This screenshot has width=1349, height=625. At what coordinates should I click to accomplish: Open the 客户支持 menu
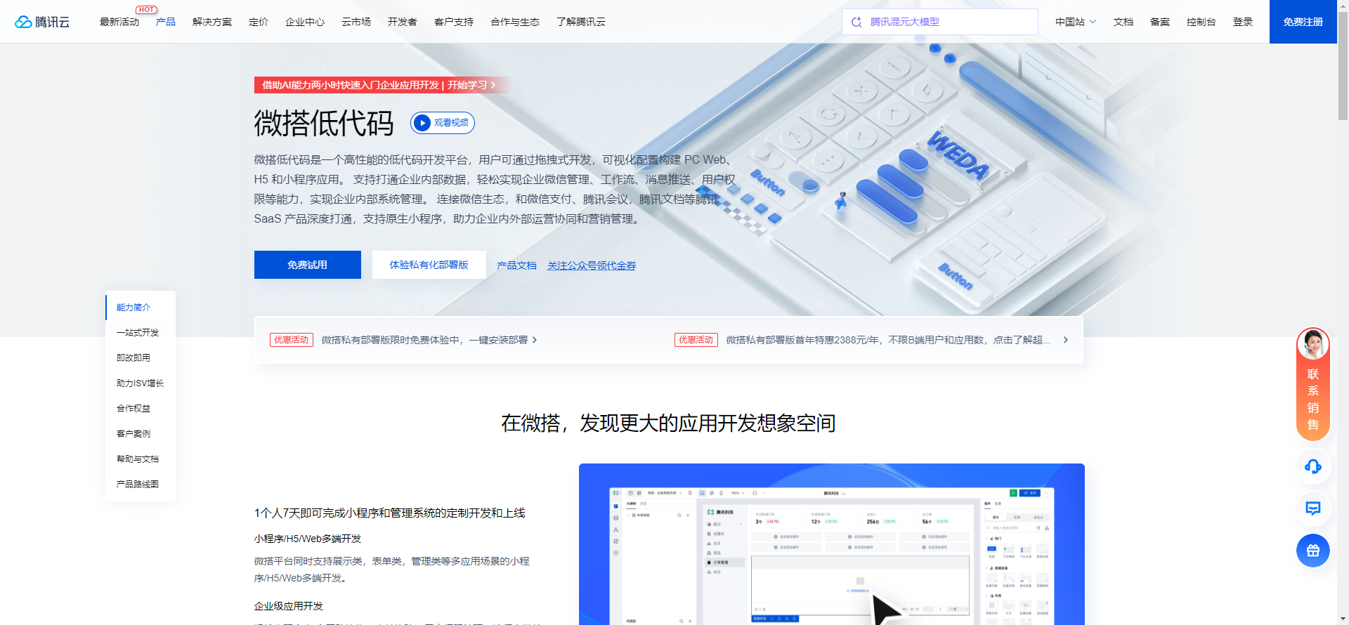[x=454, y=22]
